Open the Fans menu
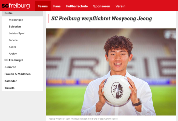 [x=57, y=6]
